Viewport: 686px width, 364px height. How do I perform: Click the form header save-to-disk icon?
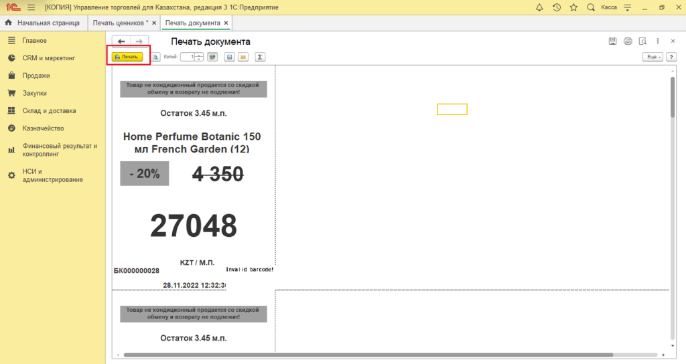pyautogui.click(x=612, y=41)
